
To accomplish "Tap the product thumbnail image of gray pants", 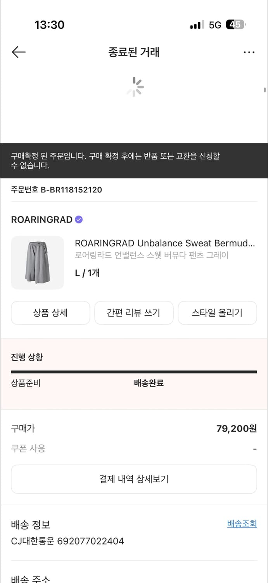I will [37, 263].
